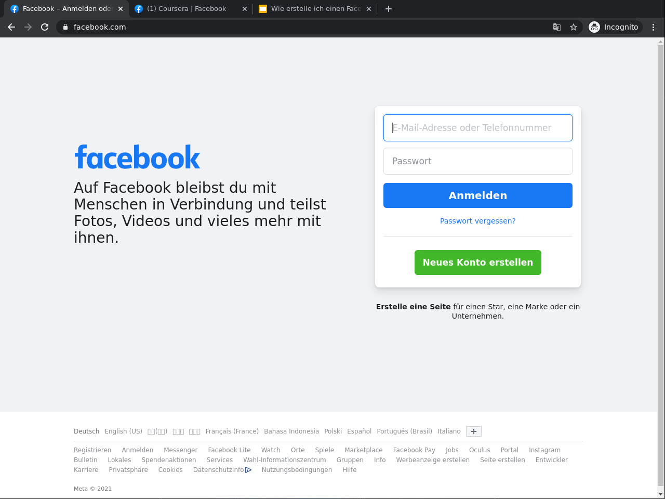Viewport: 665px width, 499px height.
Task: Open the Portal footer link
Action: (510, 450)
